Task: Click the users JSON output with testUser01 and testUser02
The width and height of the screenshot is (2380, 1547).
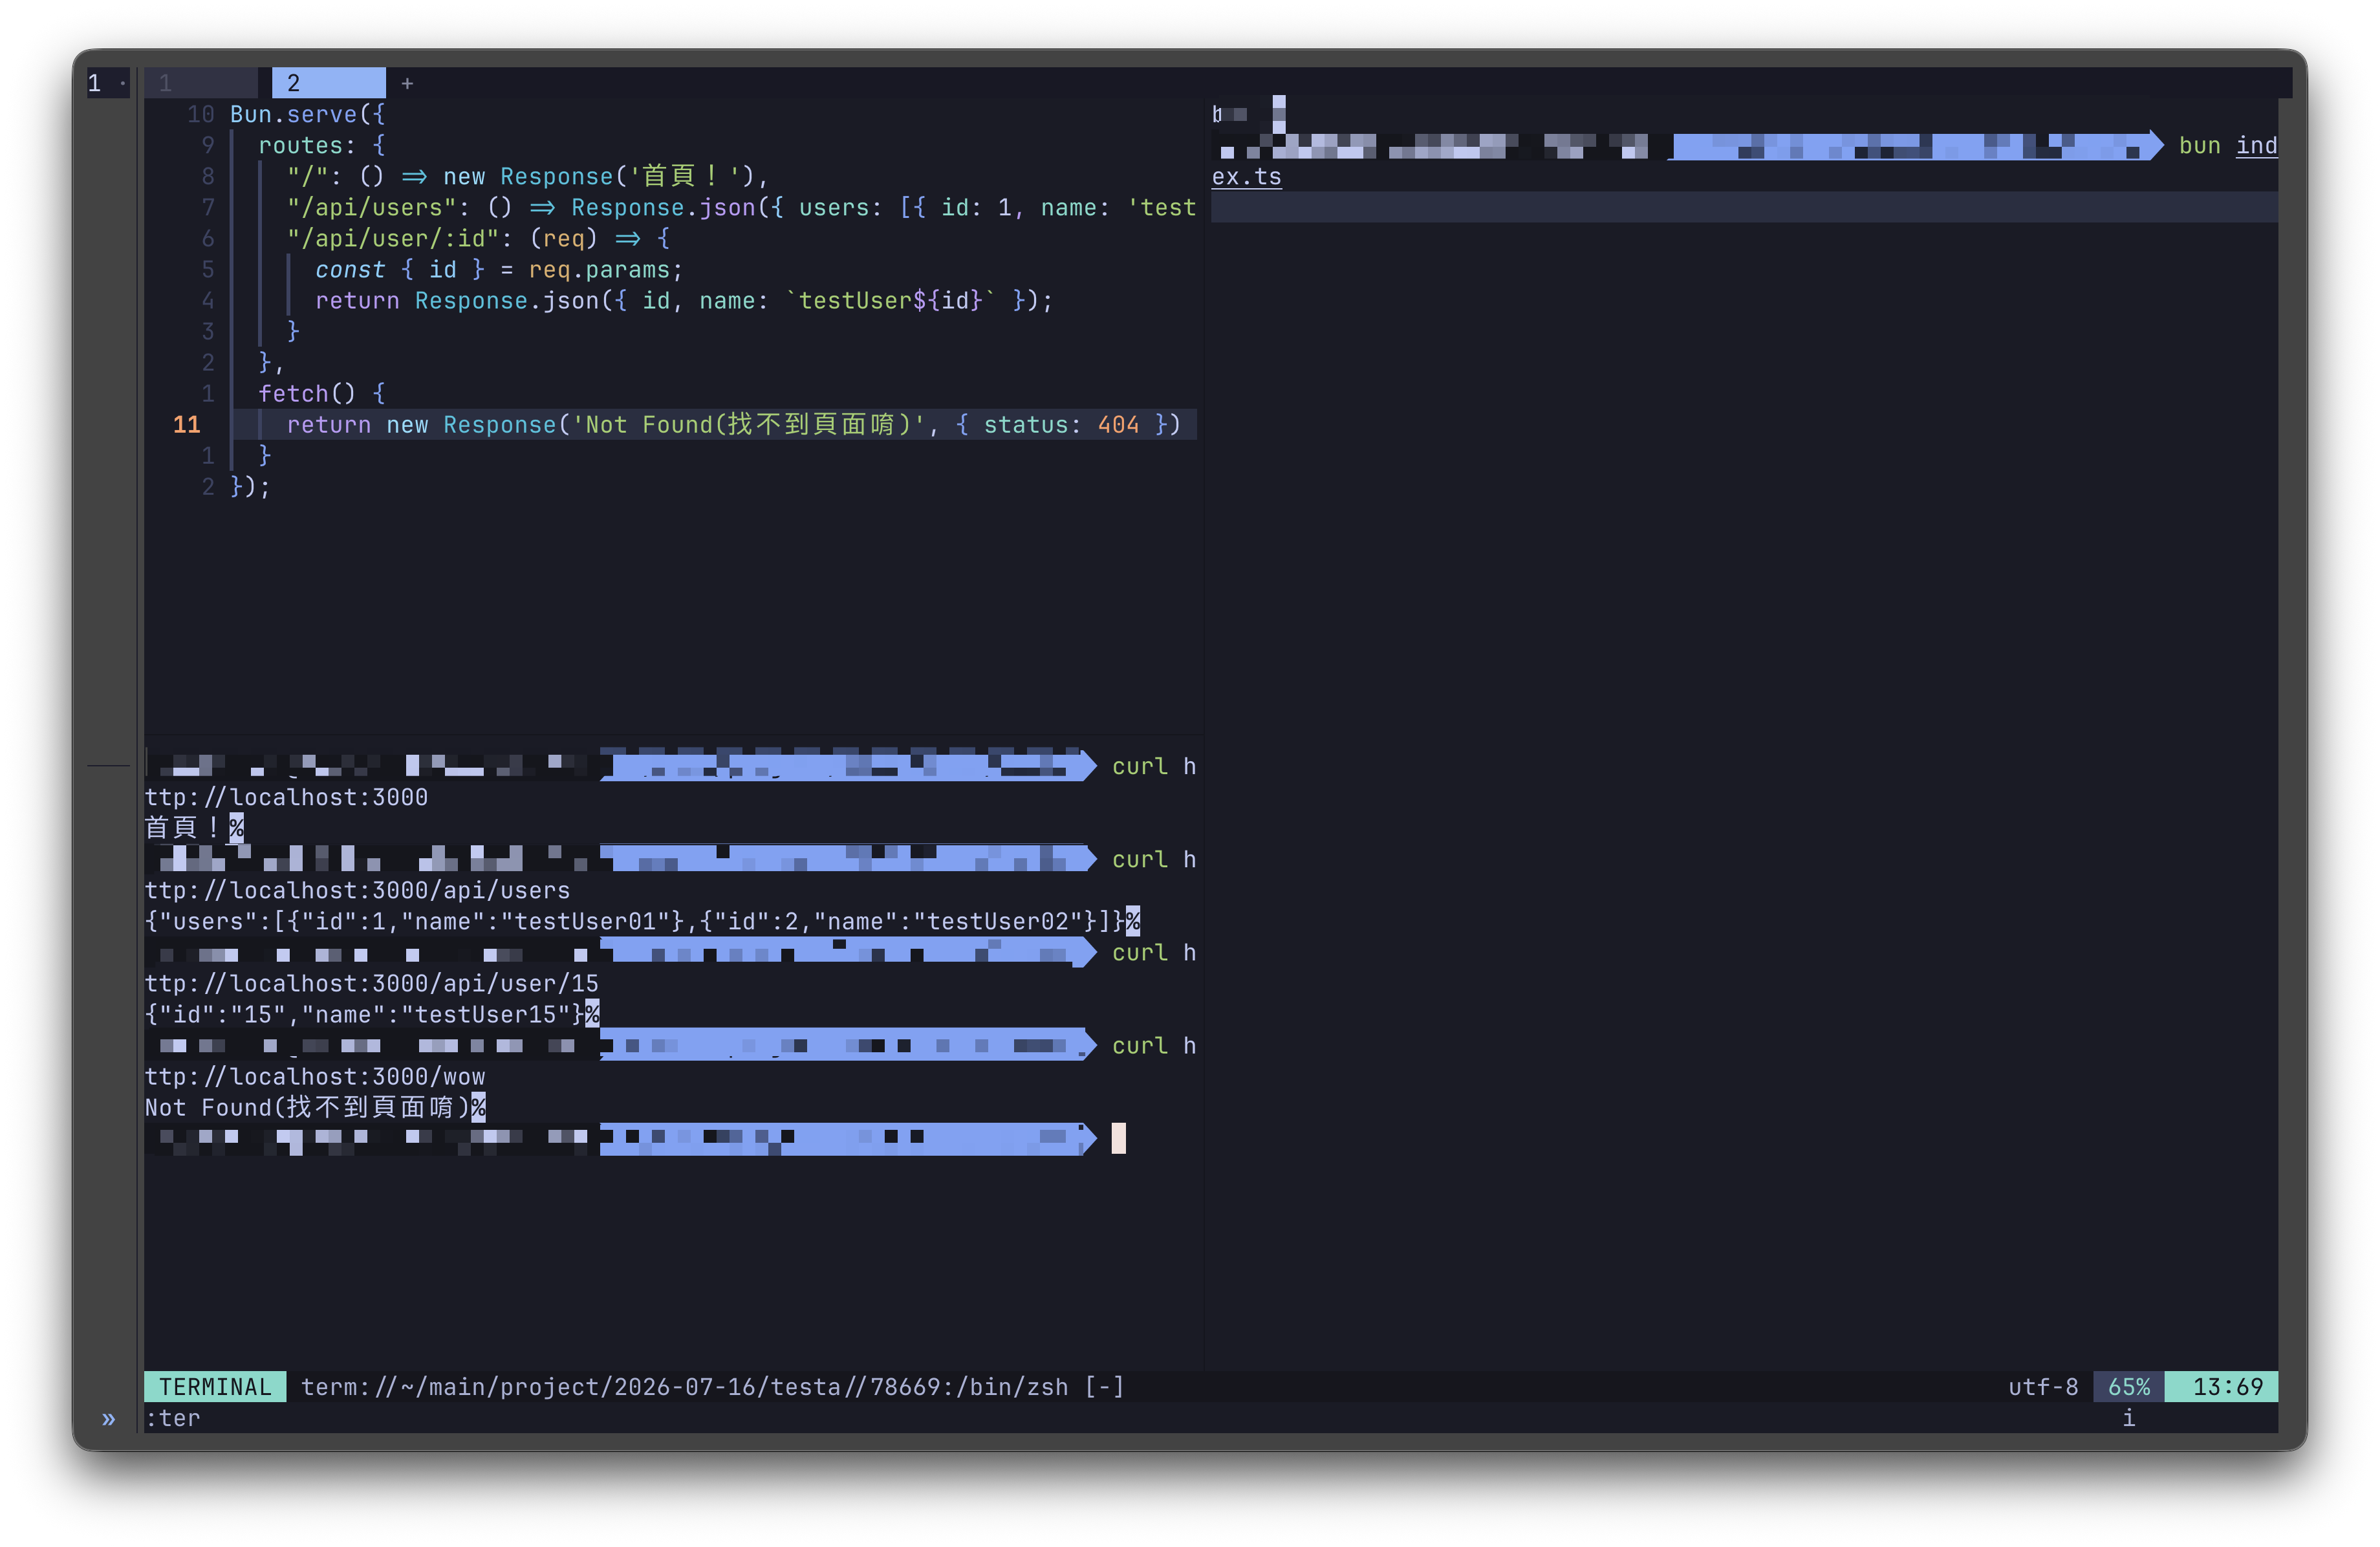Action: [x=635, y=921]
